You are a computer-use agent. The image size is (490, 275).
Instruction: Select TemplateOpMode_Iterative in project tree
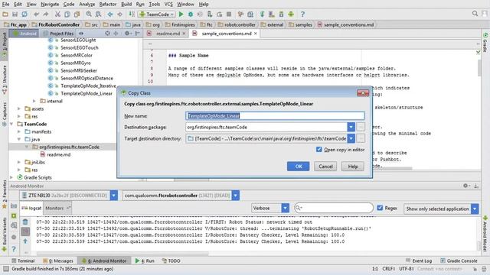[x=88, y=86]
